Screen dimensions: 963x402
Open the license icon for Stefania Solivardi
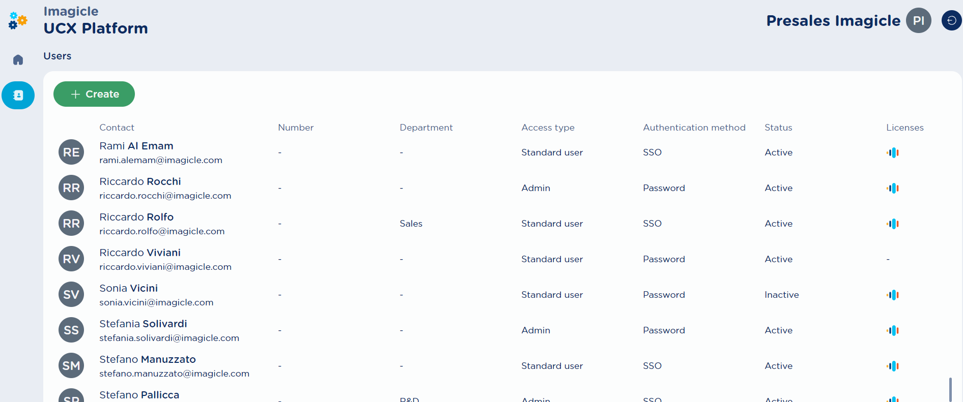[x=893, y=330]
